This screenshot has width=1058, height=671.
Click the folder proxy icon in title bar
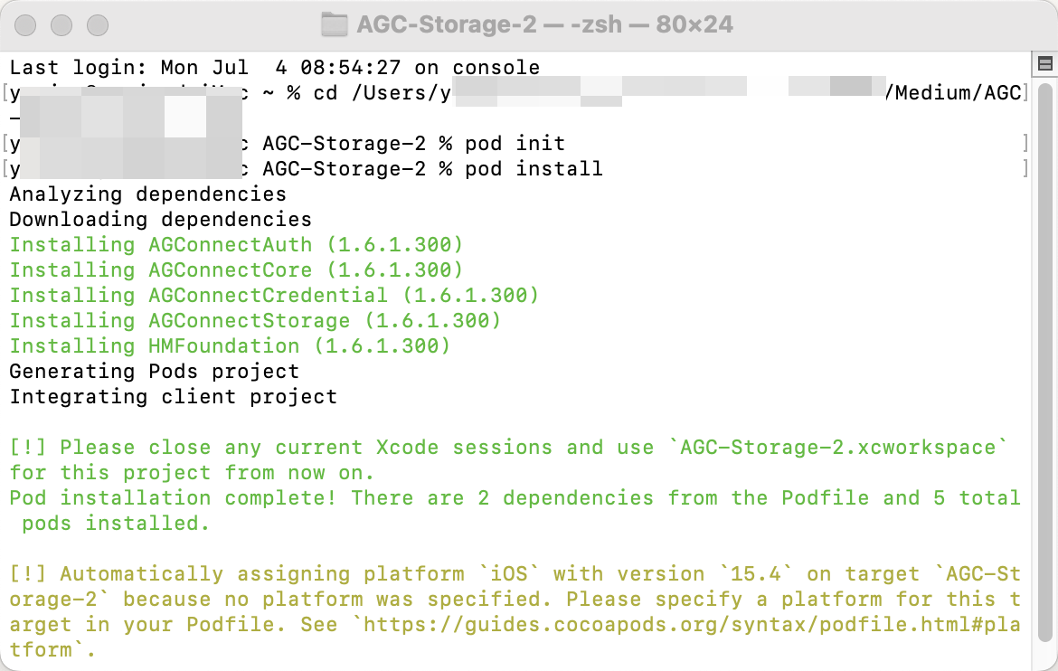(335, 24)
